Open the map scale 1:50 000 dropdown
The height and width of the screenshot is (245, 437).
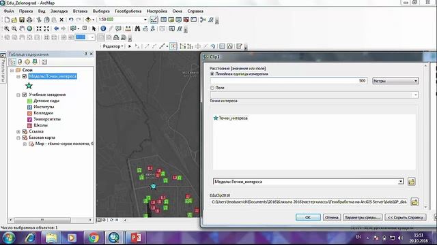[145, 20]
